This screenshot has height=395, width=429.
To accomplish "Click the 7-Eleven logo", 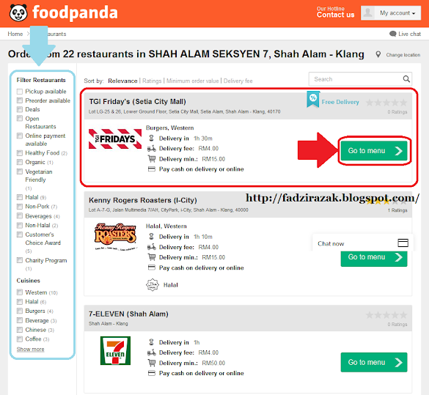I will 115,350.
